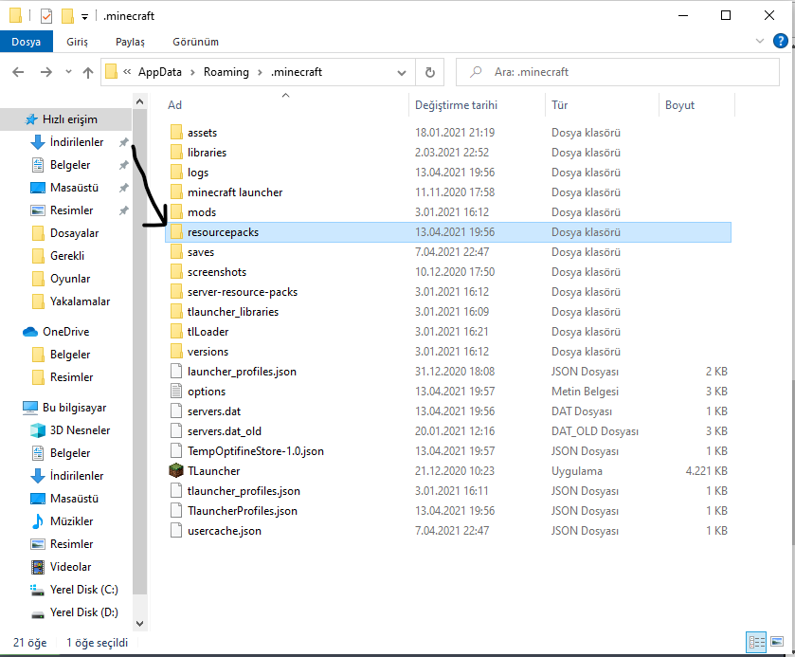The image size is (795, 657).
Task: Sort by the Ad column header
Action: pos(174,105)
